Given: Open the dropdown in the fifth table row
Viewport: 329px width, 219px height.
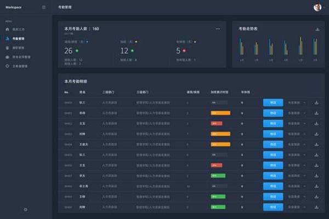Looking at the screenshot, I should tap(297, 145).
